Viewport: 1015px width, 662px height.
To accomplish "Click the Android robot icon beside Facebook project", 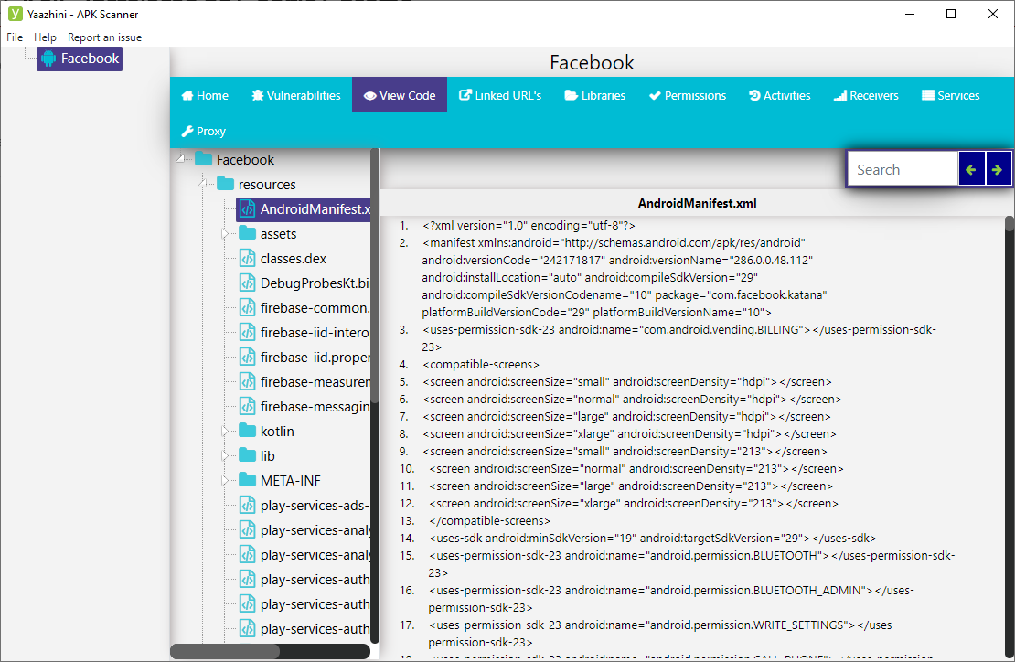I will coord(48,59).
